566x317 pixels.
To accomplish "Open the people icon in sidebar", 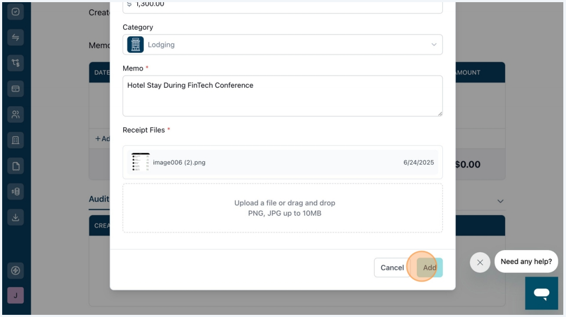I will tap(16, 114).
